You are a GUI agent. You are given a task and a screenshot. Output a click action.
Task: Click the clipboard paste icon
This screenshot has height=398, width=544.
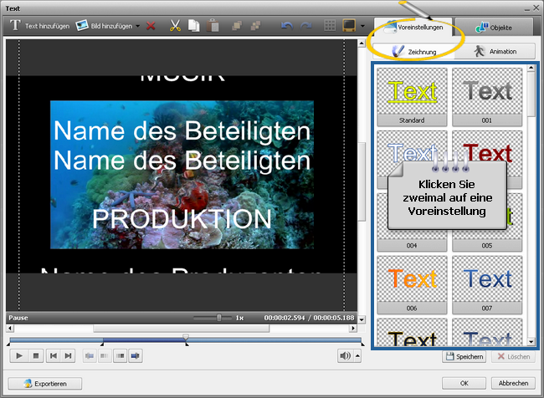pyautogui.click(x=213, y=26)
